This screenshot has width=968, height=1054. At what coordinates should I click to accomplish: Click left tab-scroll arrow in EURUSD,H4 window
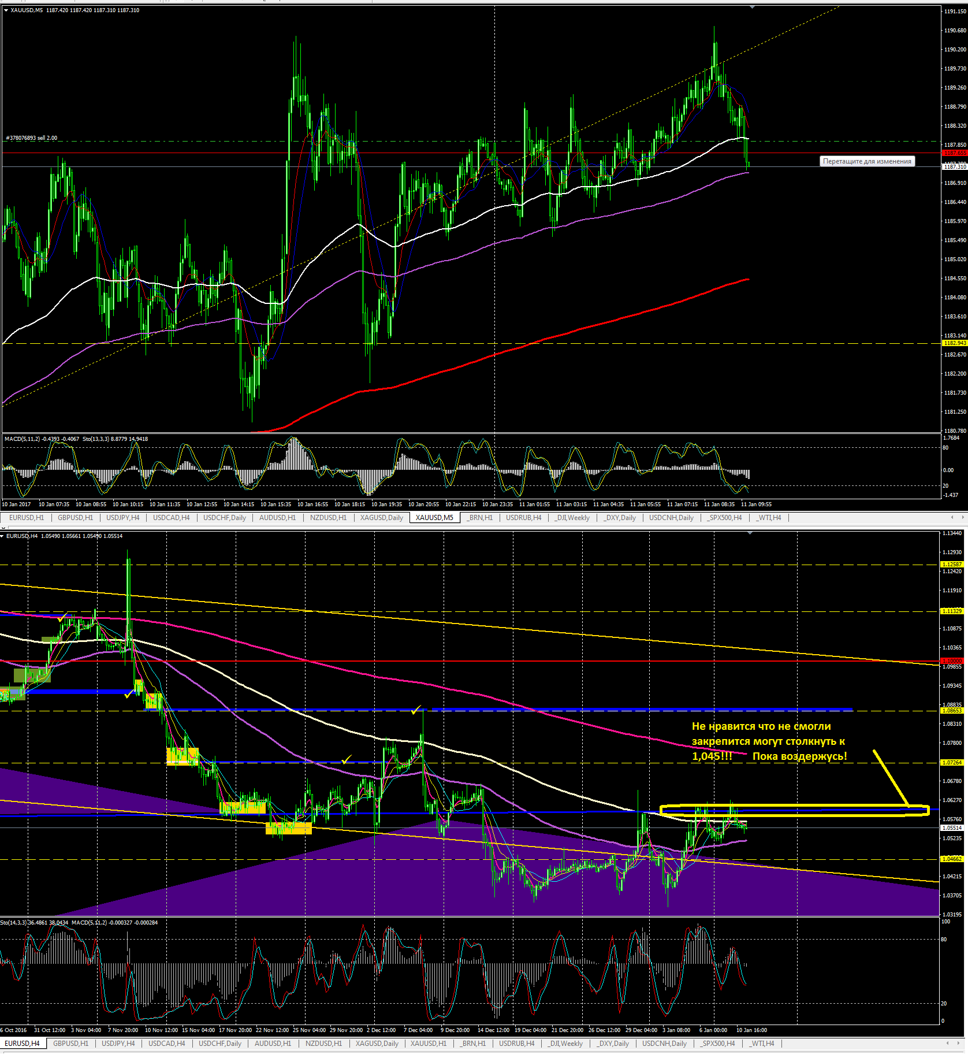948,1043
